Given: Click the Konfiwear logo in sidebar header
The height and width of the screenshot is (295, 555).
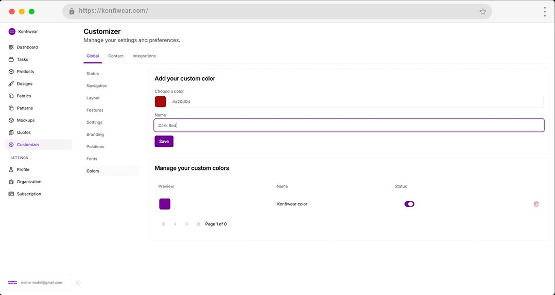Looking at the screenshot, I should pyautogui.click(x=12, y=31).
